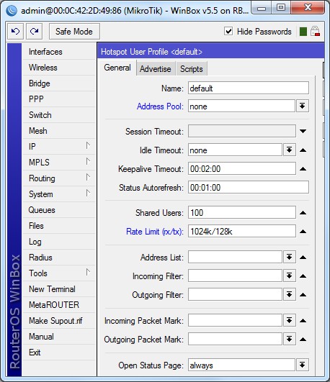Open the Queues menu item

pos(58,210)
